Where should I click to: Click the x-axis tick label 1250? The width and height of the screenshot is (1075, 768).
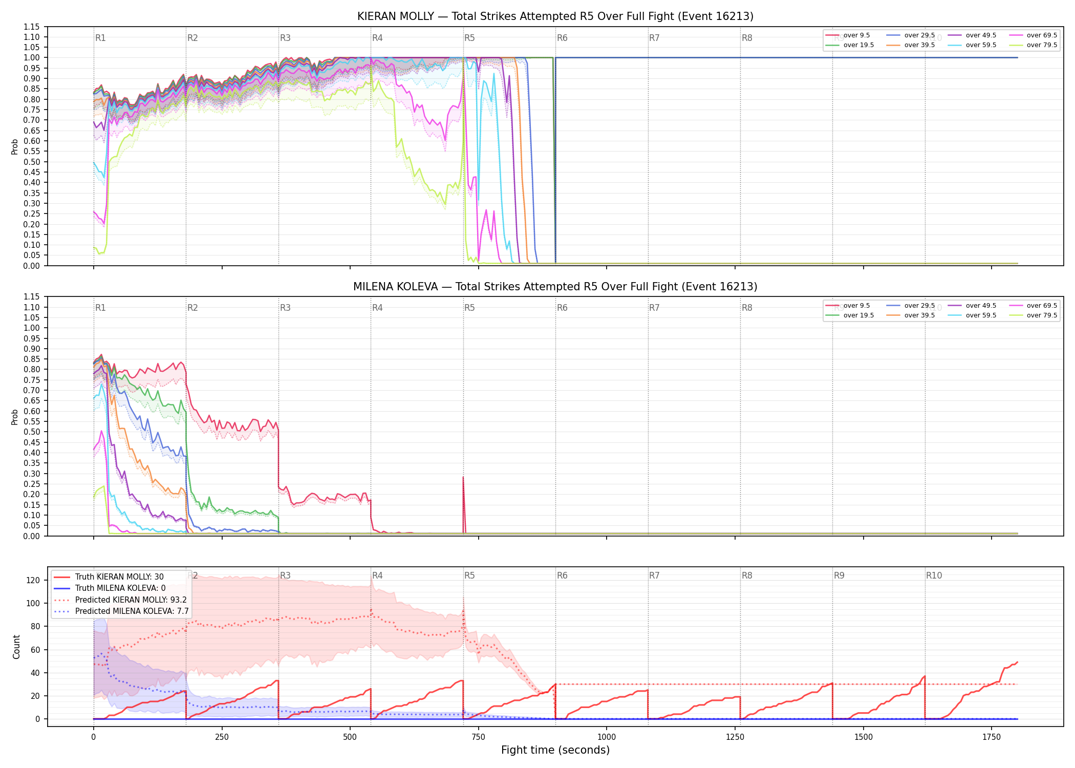point(735,737)
